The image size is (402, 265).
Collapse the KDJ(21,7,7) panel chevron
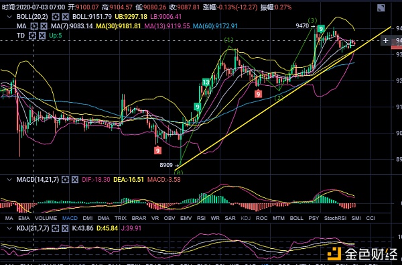(9, 228)
